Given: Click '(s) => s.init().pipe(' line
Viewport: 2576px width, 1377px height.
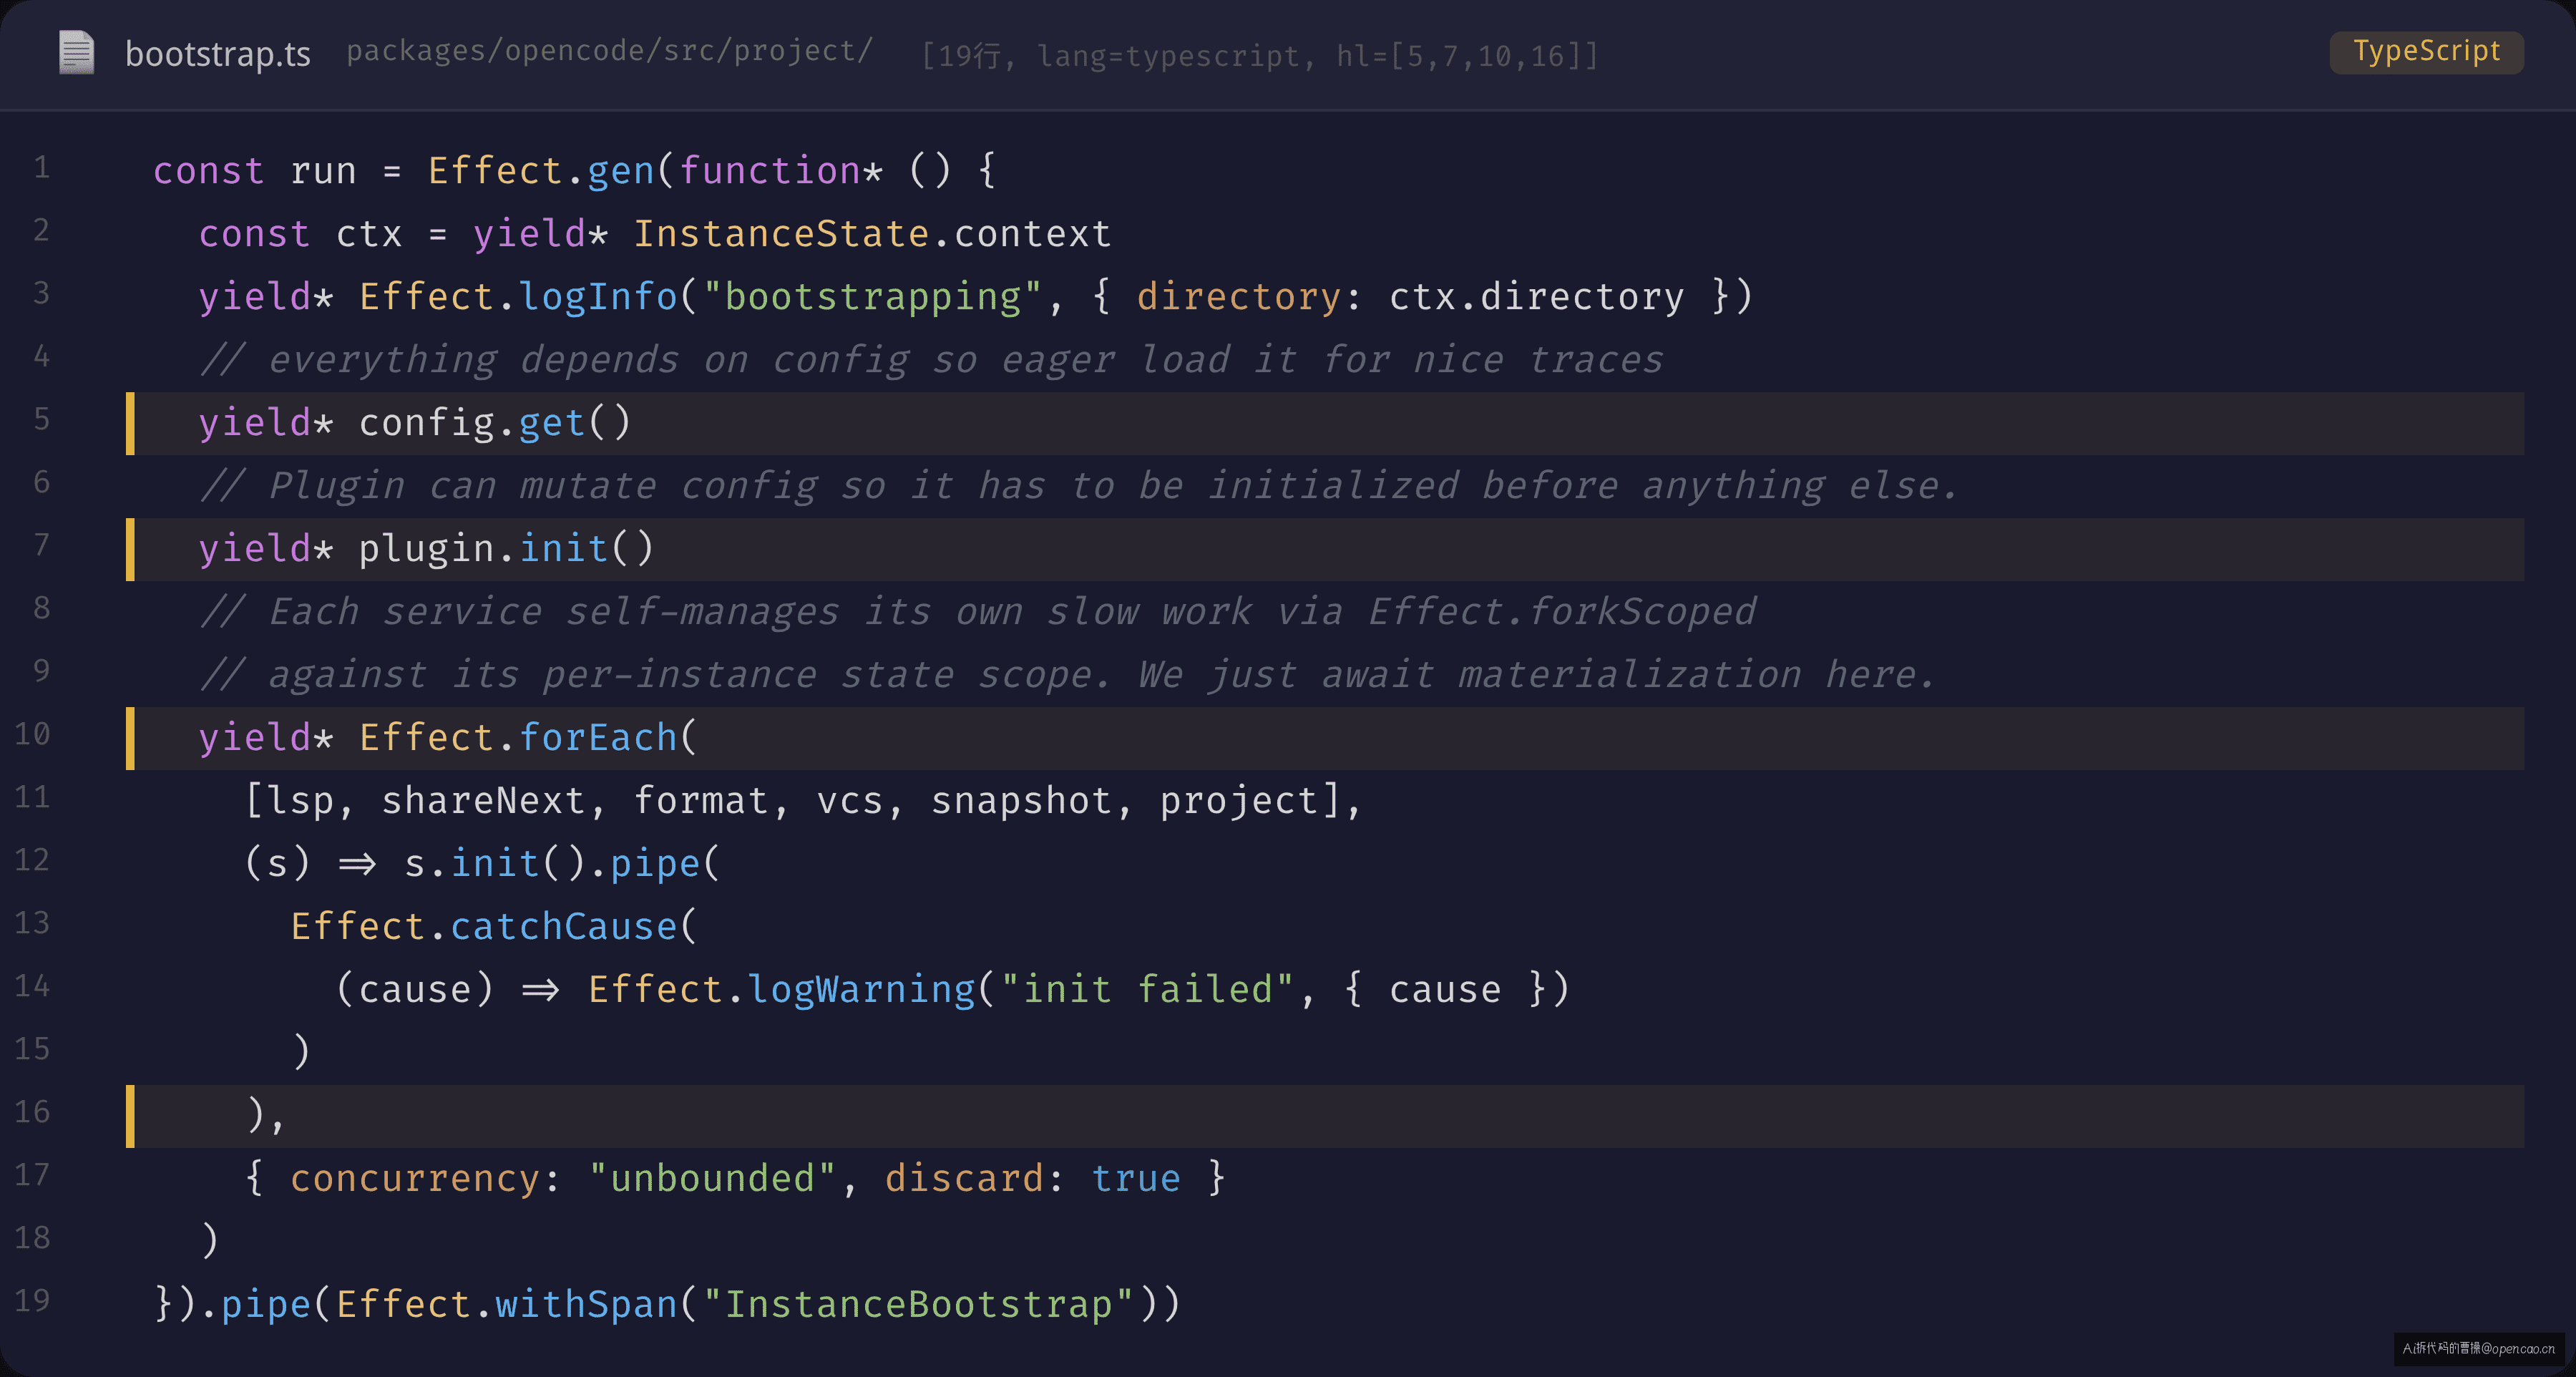Looking at the screenshot, I should pyautogui.click(x=482, y=863).
